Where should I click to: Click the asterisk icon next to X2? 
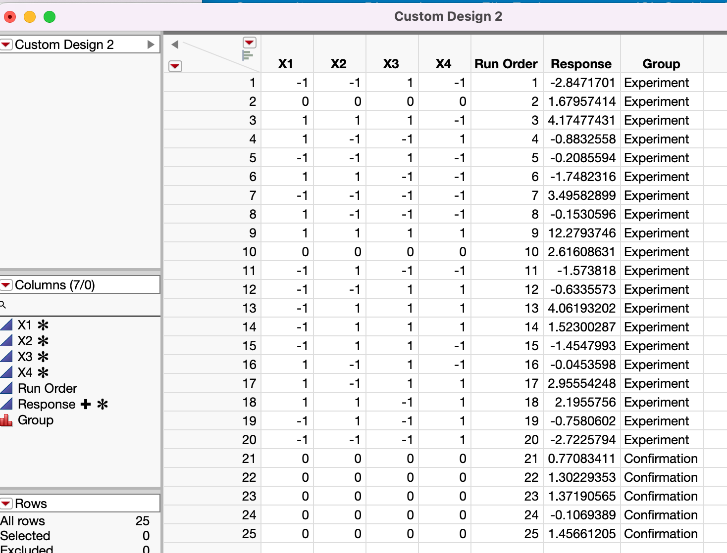[43, 340]
